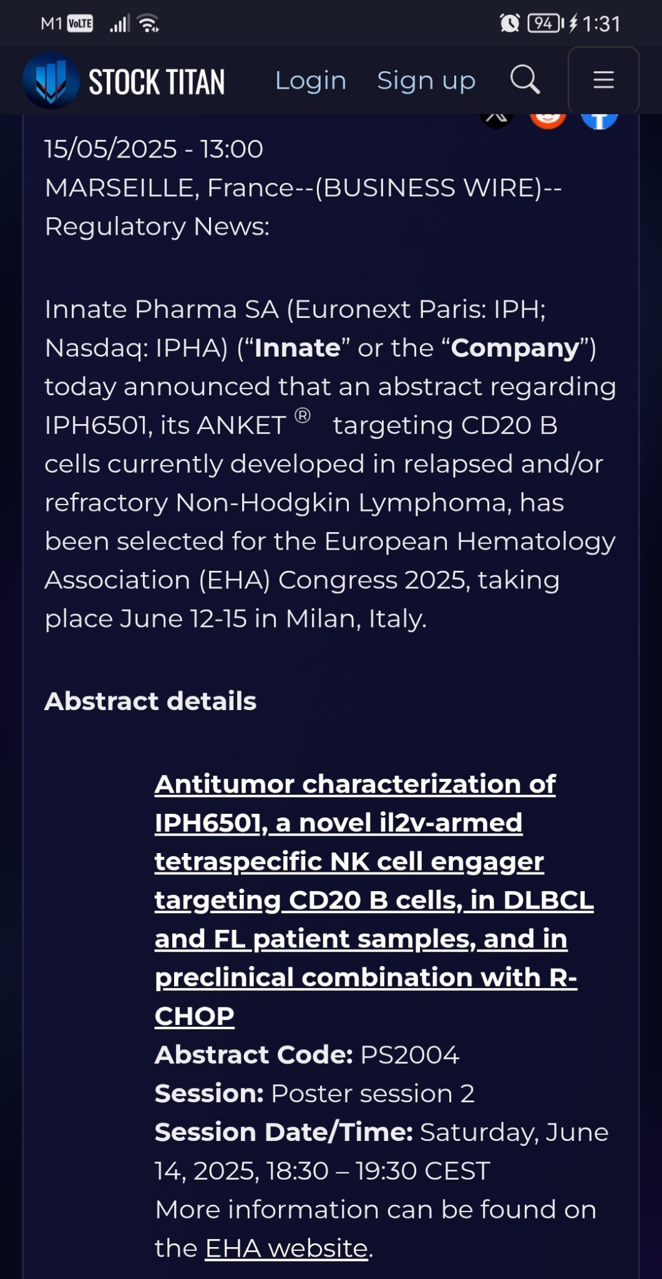The width and height of the screenshot is (662, 1279).
Task: Click the Abstract details heading
Action: click(x=150, y=701)
